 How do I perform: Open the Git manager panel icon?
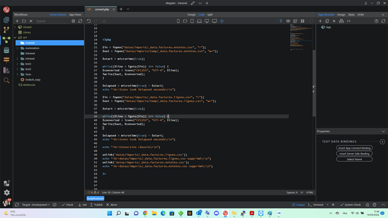[6, 30]
